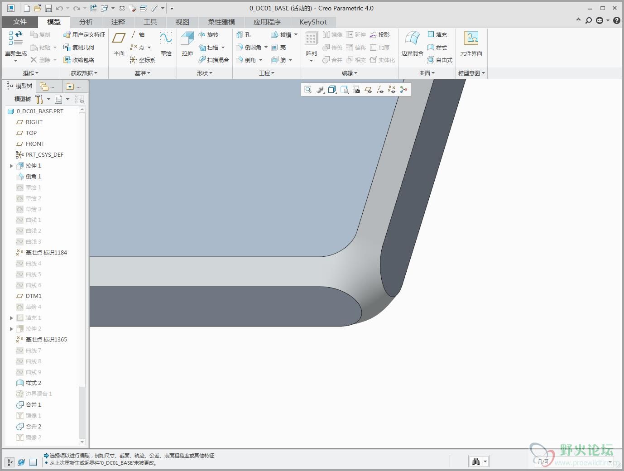Viewport: 624px width, 471px height.
Task: Create a new file from quick access toolbar
Action: 27,8
